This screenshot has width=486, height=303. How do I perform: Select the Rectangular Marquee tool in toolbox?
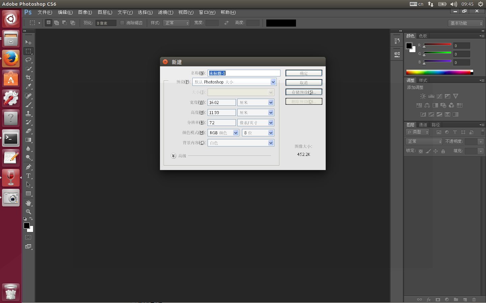coord(28,51)
